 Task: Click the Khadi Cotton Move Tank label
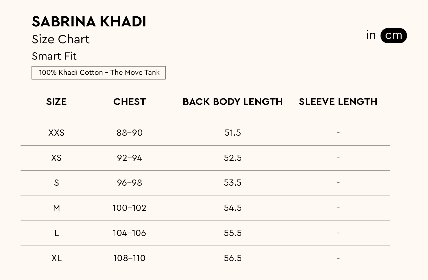[x=99, y=73]
